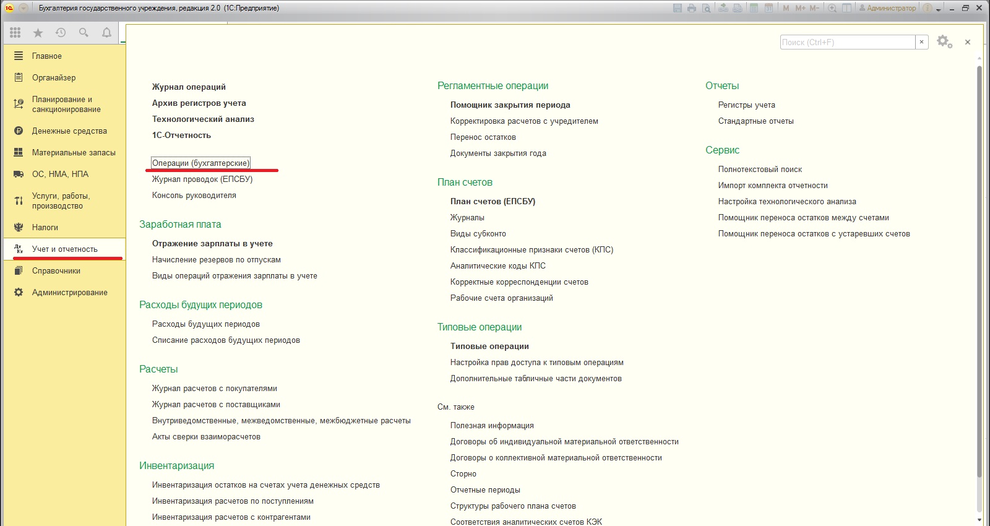Clear the search field with the x button
The height and width of the screenshot is (526, 990).
tap(921, 42)
